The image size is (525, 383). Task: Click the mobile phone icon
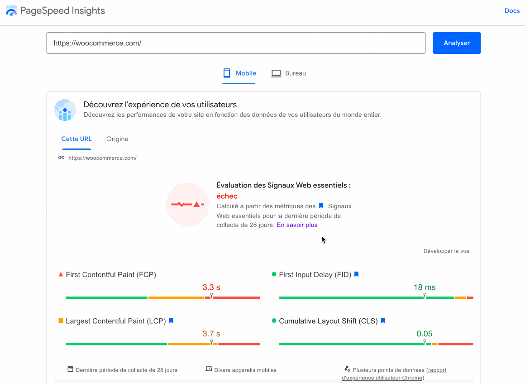(x=227, y=73)
